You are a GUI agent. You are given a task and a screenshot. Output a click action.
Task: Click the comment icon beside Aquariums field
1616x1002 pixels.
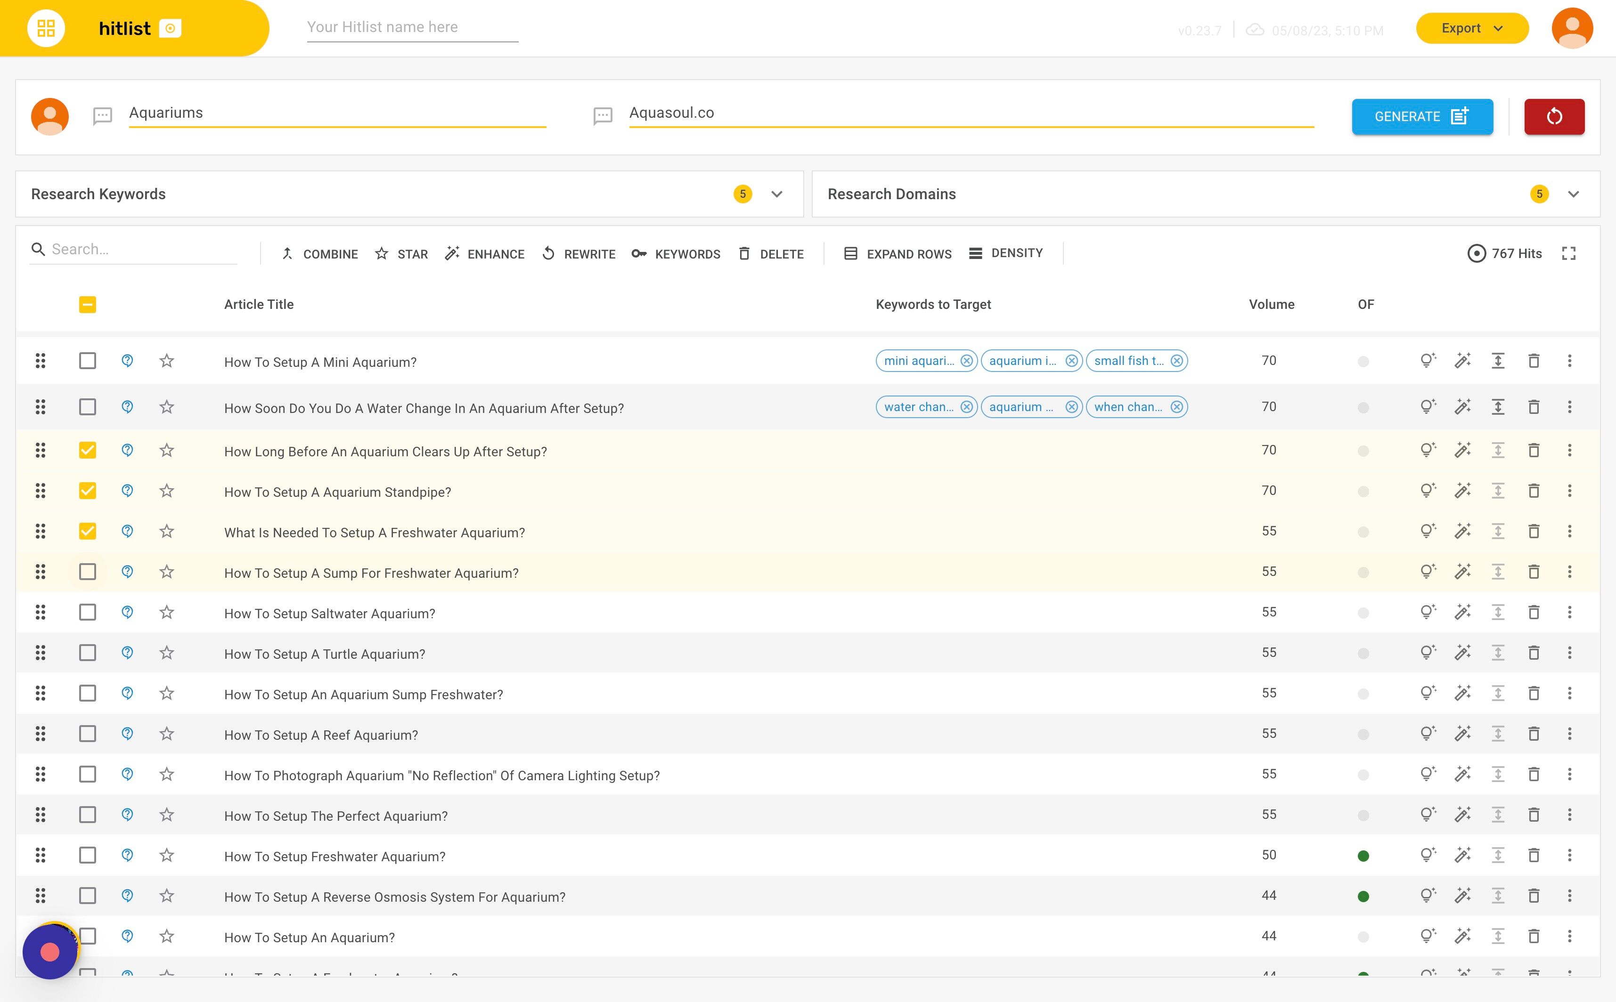[x=102, y=117]
